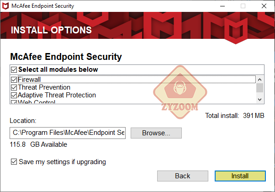Screen dimensions: 275x192
Task: Uncheck the Firewall module checkbox
Action: pyautogui.click(x=14, y=80)
